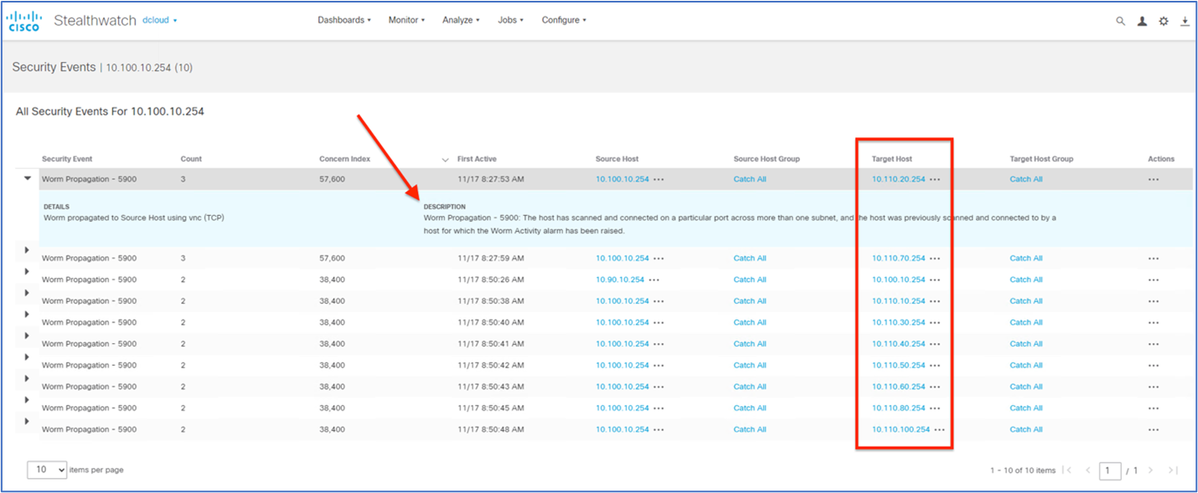Expand the 8:50:26 AM event row

(27, 271)
